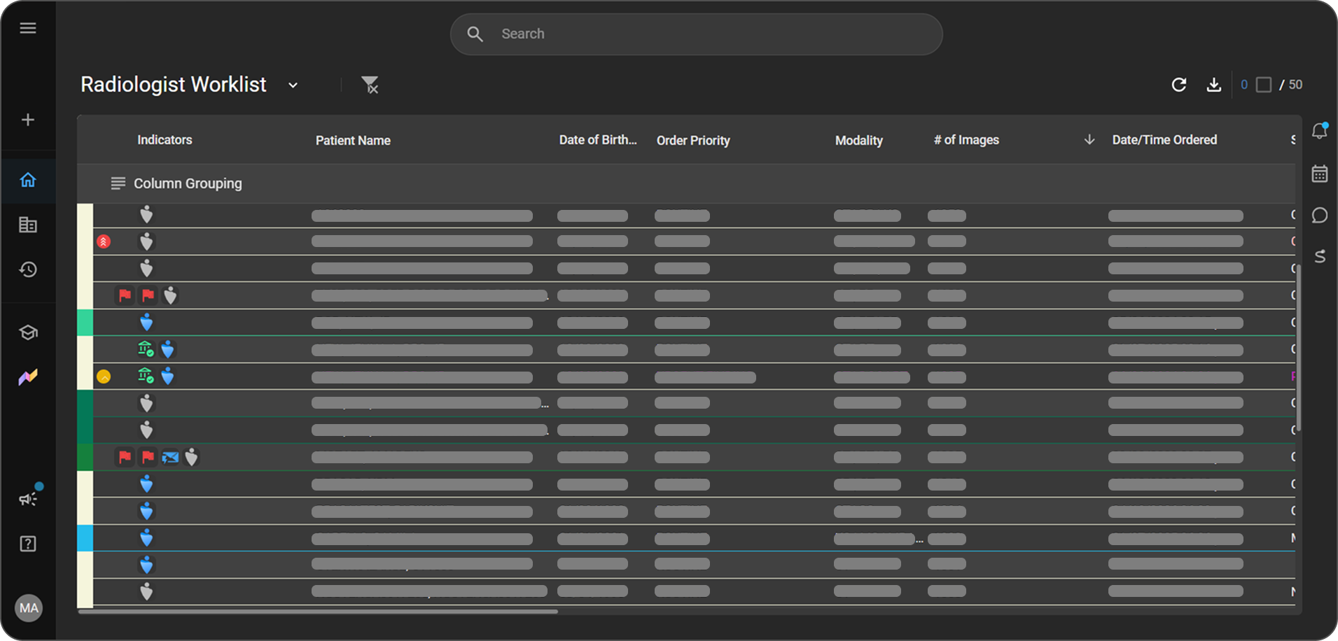Click the selected count 0 beside checkbox

tap(1244, 85)
